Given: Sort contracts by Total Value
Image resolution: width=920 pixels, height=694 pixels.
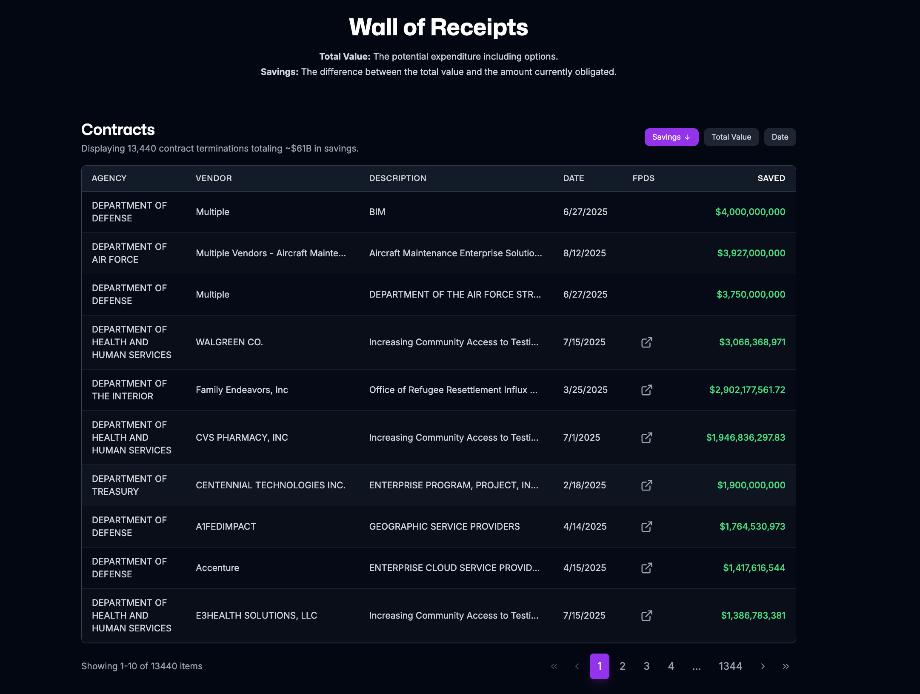Looking at the screenshot, I should point(731,137).
